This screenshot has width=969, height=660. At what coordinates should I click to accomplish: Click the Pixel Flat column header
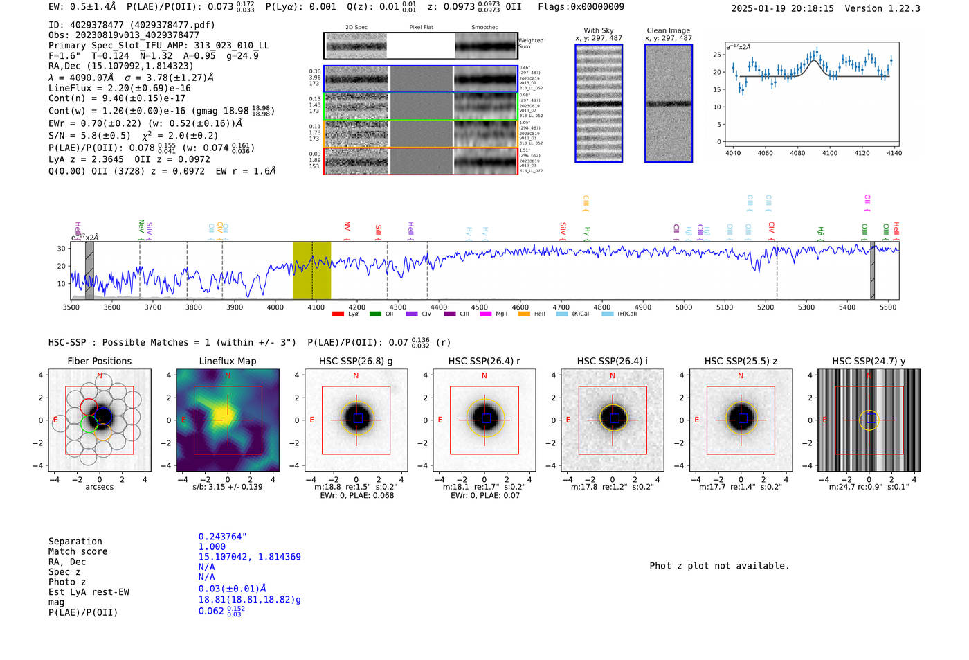[421, 28]
